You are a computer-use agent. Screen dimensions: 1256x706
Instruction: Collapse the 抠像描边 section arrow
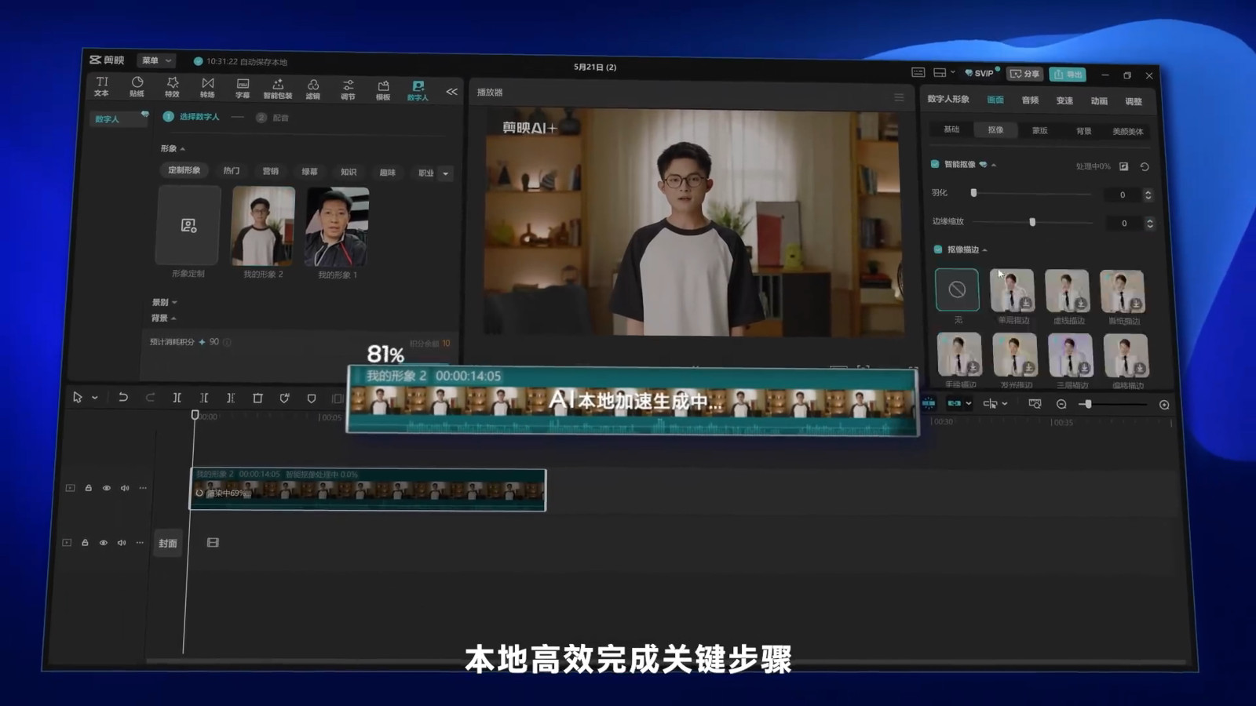click(x=984, y=250)
